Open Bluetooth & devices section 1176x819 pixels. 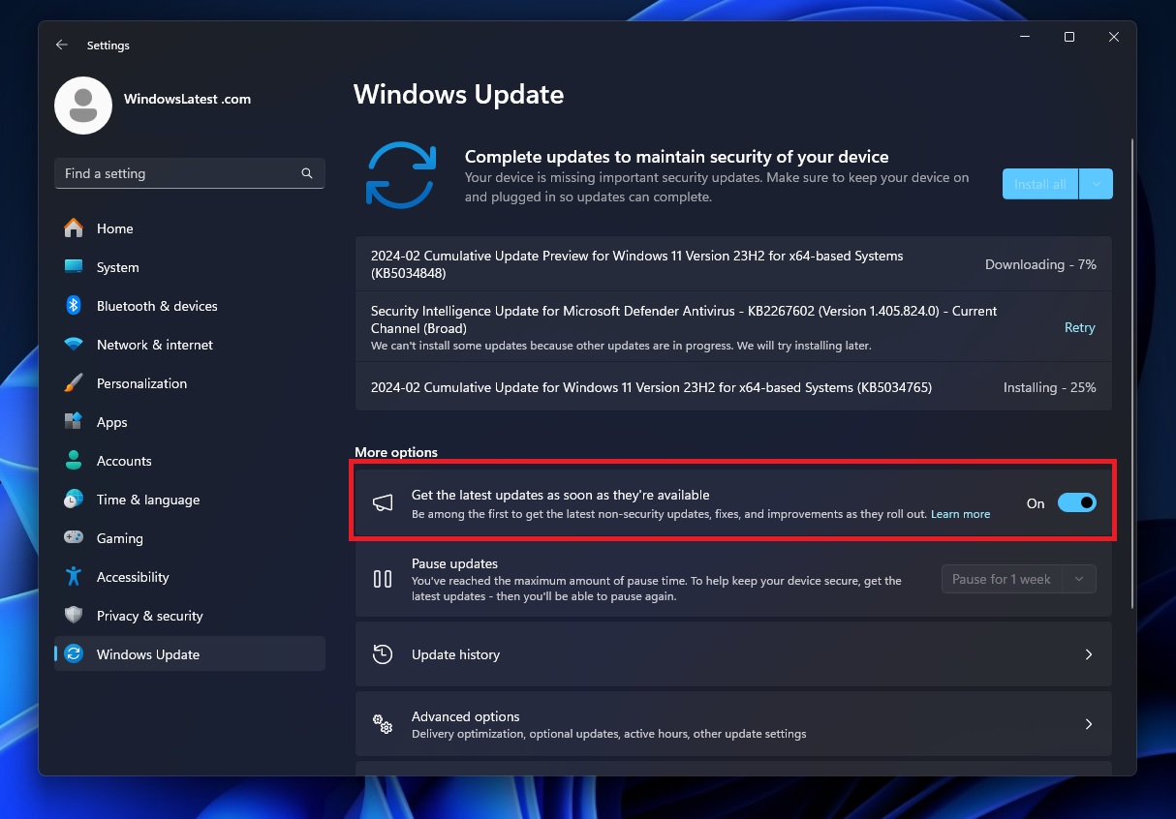click(x=190, y=306)
